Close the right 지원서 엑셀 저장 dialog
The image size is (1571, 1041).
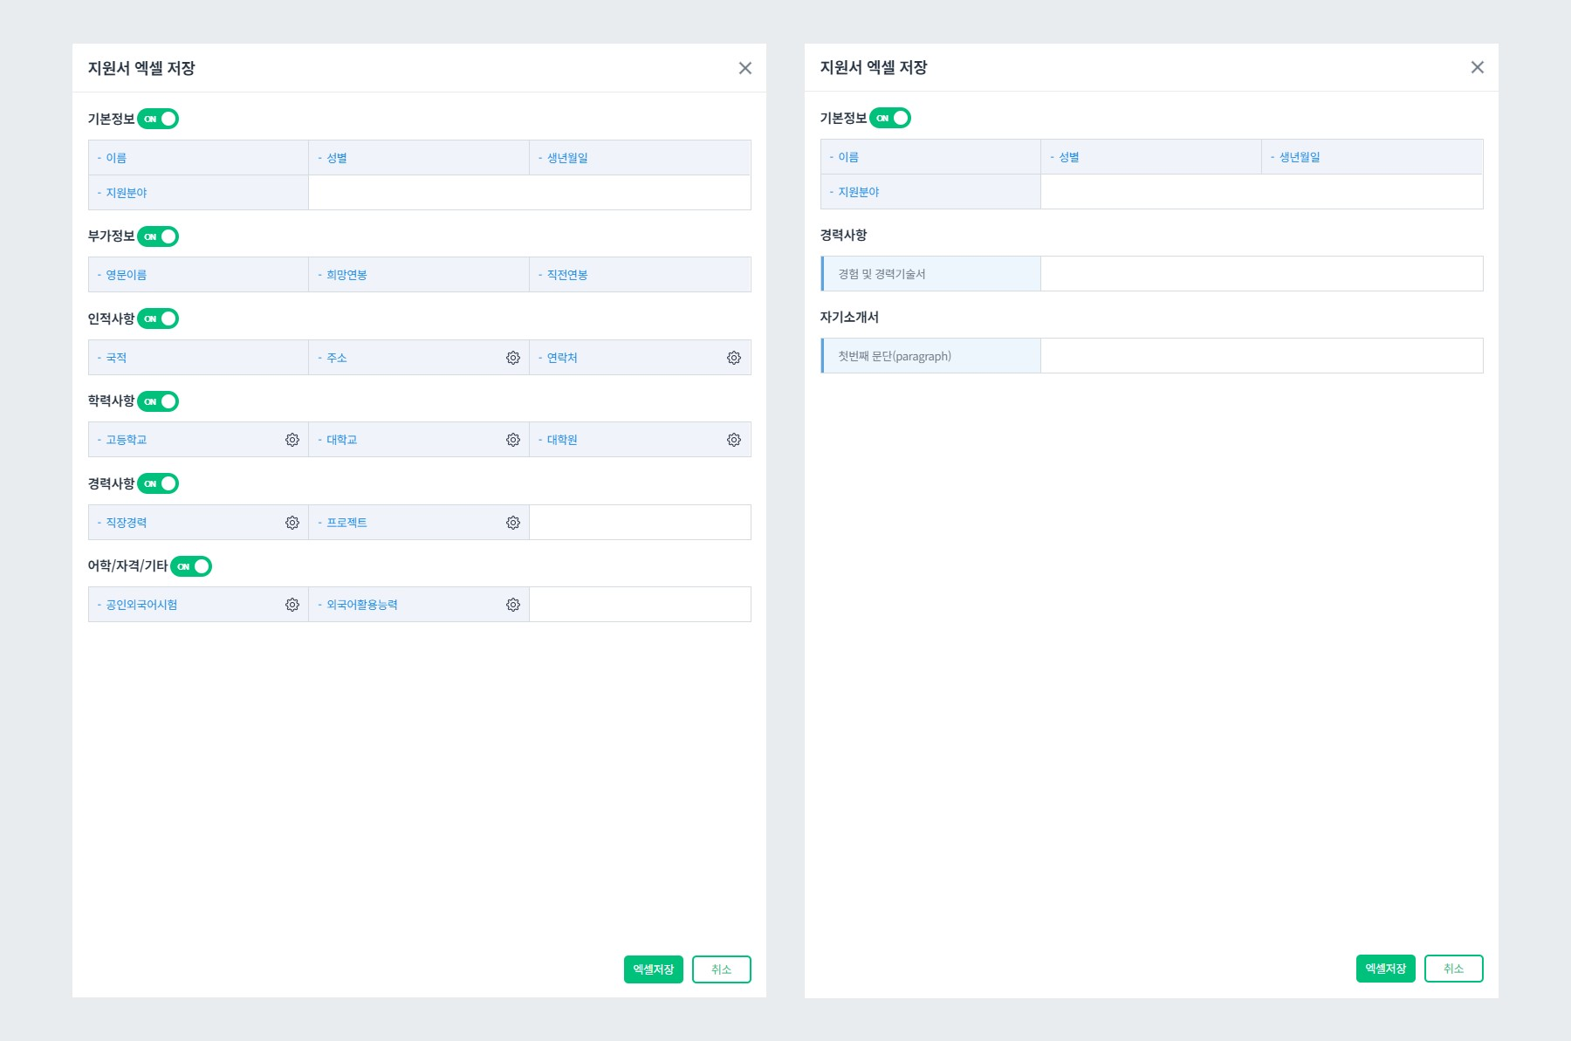[x=1478, y=67]
